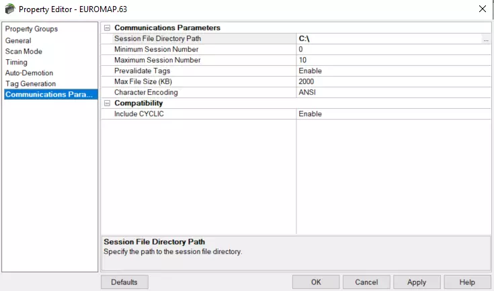Go to the Auto-Demotion property group

[29, 73]
